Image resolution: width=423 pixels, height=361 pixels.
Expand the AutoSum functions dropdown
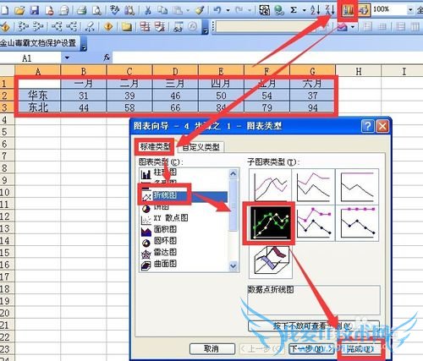point(304,11)
